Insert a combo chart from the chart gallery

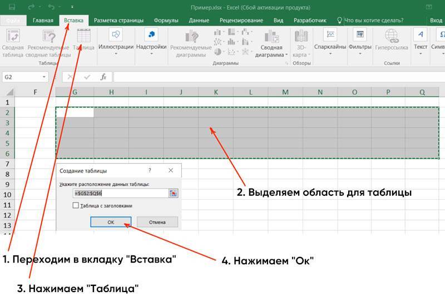[x=245, y=42]
